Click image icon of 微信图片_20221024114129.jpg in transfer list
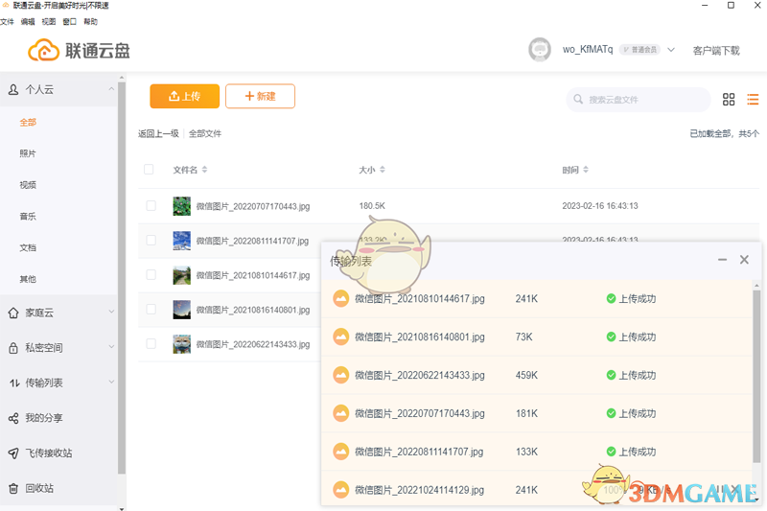The height and width of the screenshot is (511, 767). coord(341,490)
